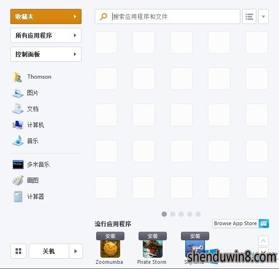The image size is (279, 269).
Task: Open 计算机 computer shortcut
Action: pos(28,125)
